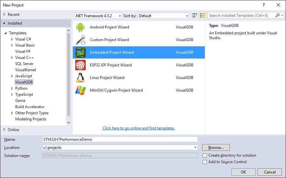The height and width of the screenshot is (178, 286).
Task: Select Build Accelerator category
Action: pyautogui.click(x=30, y=107)
